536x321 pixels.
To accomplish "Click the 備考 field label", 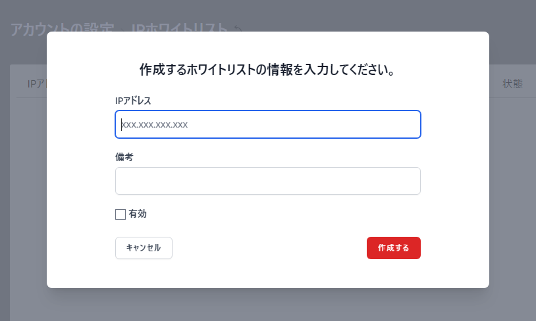I will (x=124, y=157).
